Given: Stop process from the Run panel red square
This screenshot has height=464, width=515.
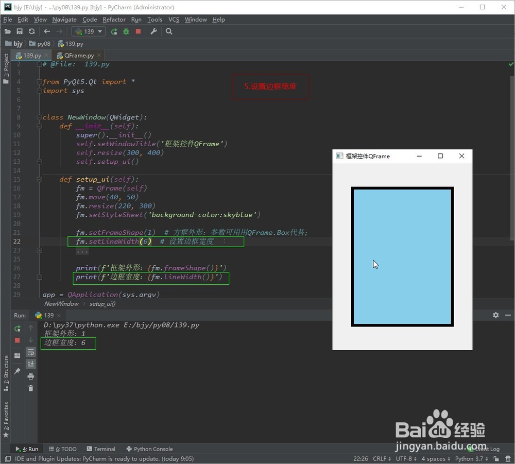Looking at the screenshot, I should click(x=18, y=340).
